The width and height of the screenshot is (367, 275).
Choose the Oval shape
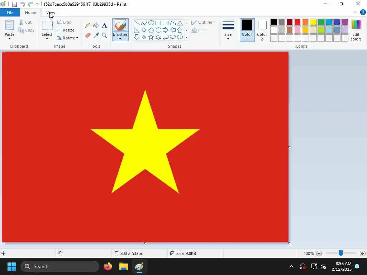pos(151,23)
